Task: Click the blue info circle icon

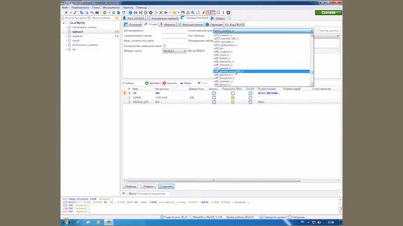Action: pyautogui.click(x=130, y=13)
